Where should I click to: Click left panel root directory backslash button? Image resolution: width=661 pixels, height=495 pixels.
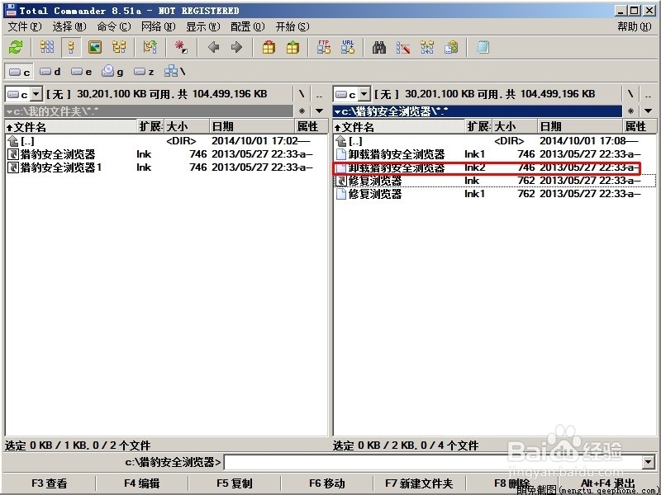[x=302, y=94]
